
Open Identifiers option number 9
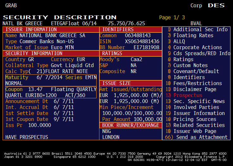coord(186,77)
